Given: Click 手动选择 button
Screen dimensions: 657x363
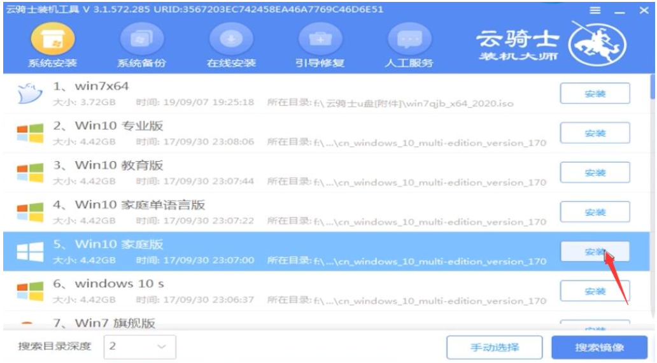Looking at the screenshot, I should coord(494,348).
